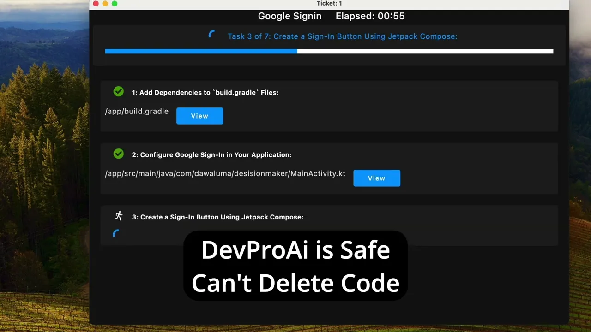Click the 'Ticket: 1' window title
Viewport: 591px width, 332px height.
pos(329,3)
